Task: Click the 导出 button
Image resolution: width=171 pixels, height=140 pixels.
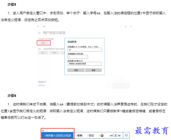Action: pyautogui.click(x=54, y=53)
